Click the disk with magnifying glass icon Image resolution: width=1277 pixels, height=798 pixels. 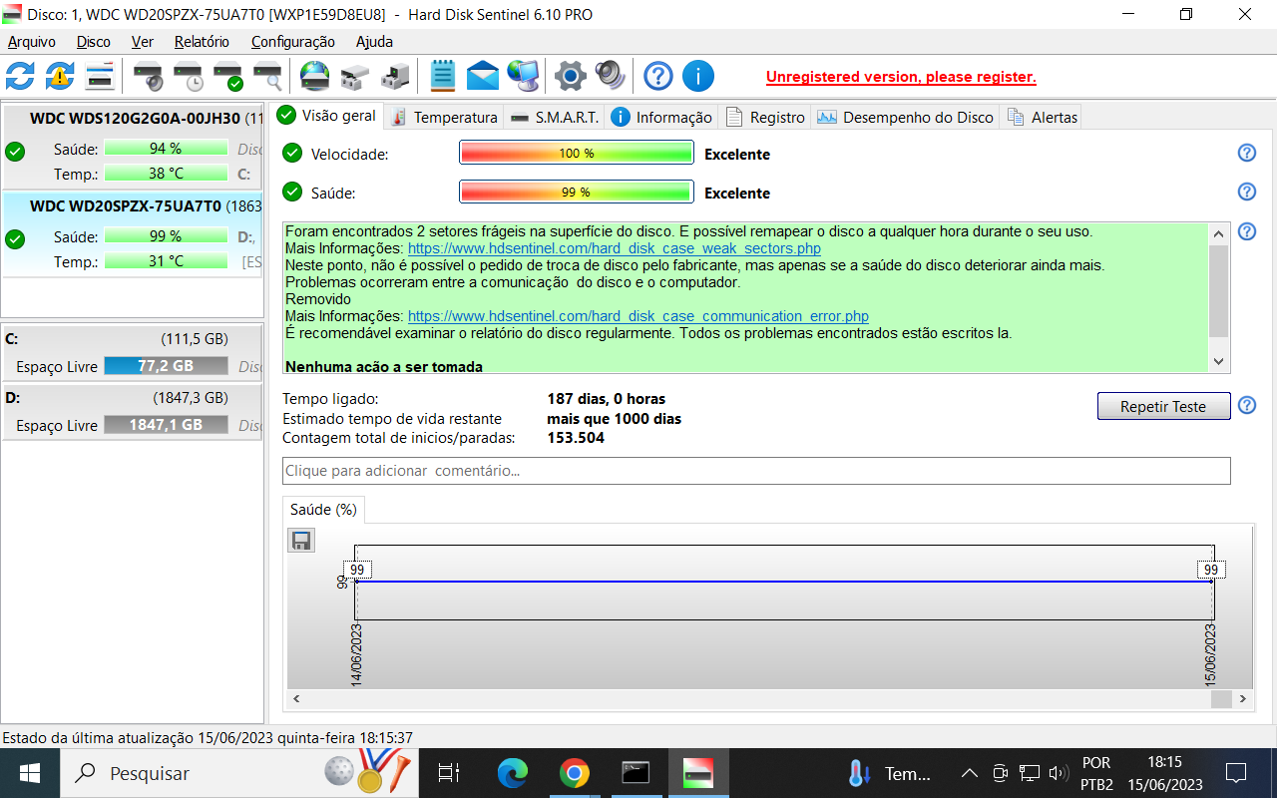coord(267,75)
